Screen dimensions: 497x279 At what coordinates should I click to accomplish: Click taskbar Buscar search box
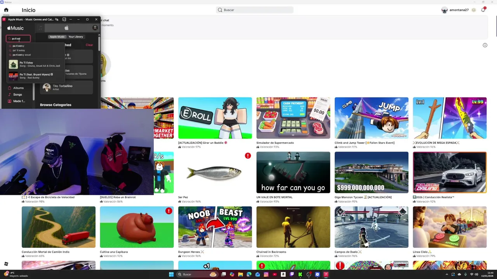click(x=197, y=274)
